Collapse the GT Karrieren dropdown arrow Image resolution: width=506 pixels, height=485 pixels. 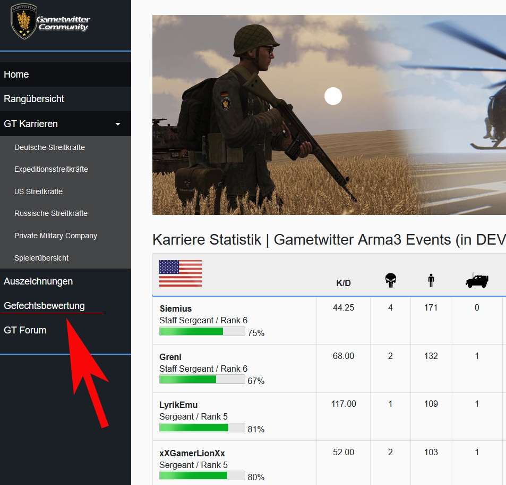click(x=118, y=124)
